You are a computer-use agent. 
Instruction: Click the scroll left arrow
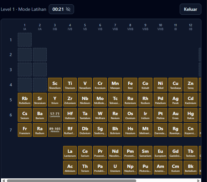4,181
